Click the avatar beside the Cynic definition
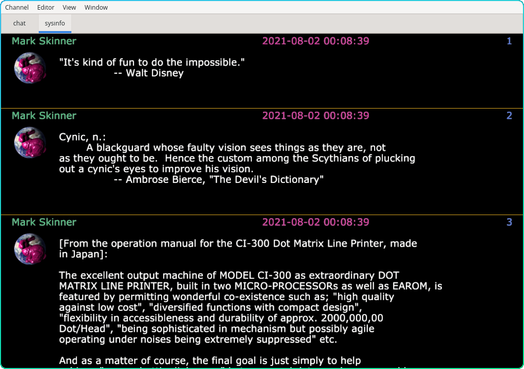Screen dimensions: 524x369 (30, 142)
